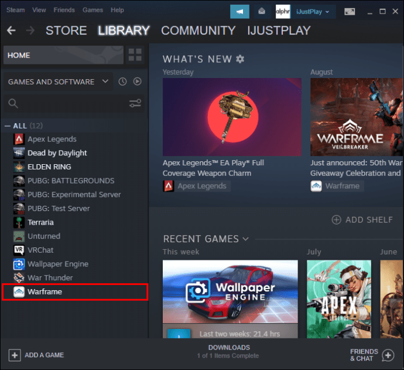This screenshot has height=370, width=404.
Task: Click the alphr profile avatar
Action: click(x=283, y=12)
